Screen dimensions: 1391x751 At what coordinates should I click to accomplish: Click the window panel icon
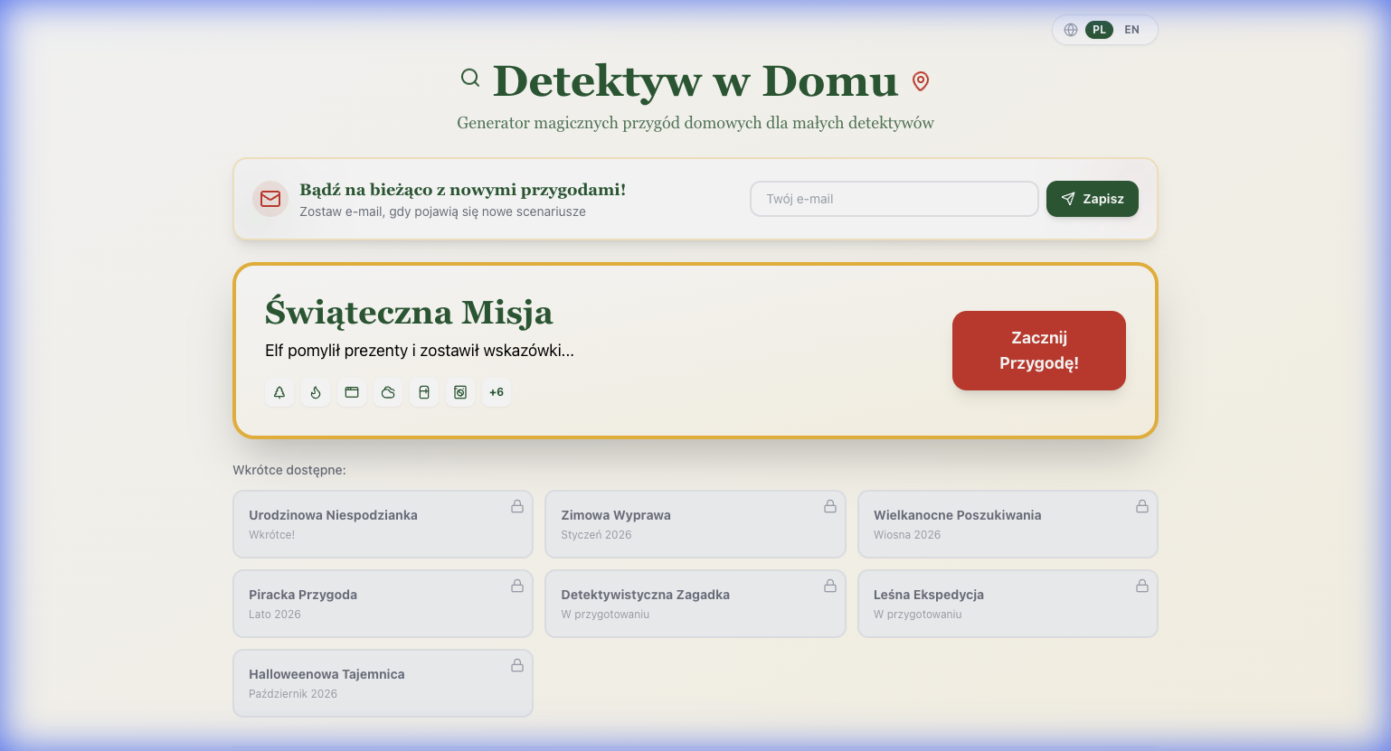pos(352,392)
